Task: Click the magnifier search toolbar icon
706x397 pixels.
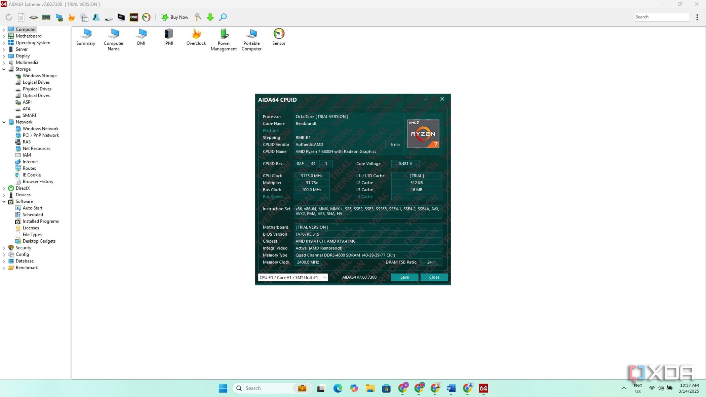Action: [223, 17]
